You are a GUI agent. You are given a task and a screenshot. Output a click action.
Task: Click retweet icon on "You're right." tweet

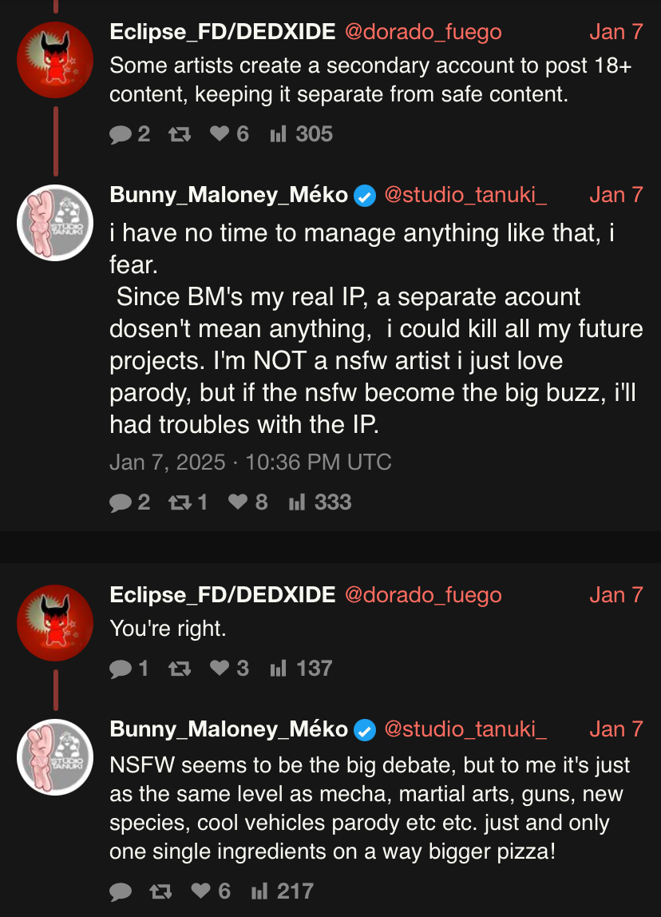(x=179, y=668)
